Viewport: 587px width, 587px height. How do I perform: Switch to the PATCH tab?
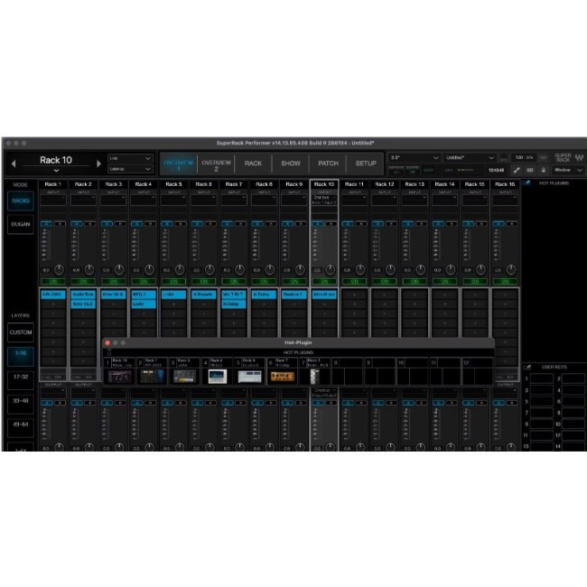[328, 163]
